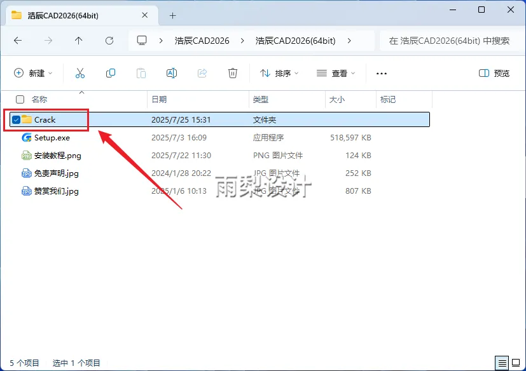Go up one folder level
This screenshot has height=371, width=526.
(78, 41)
